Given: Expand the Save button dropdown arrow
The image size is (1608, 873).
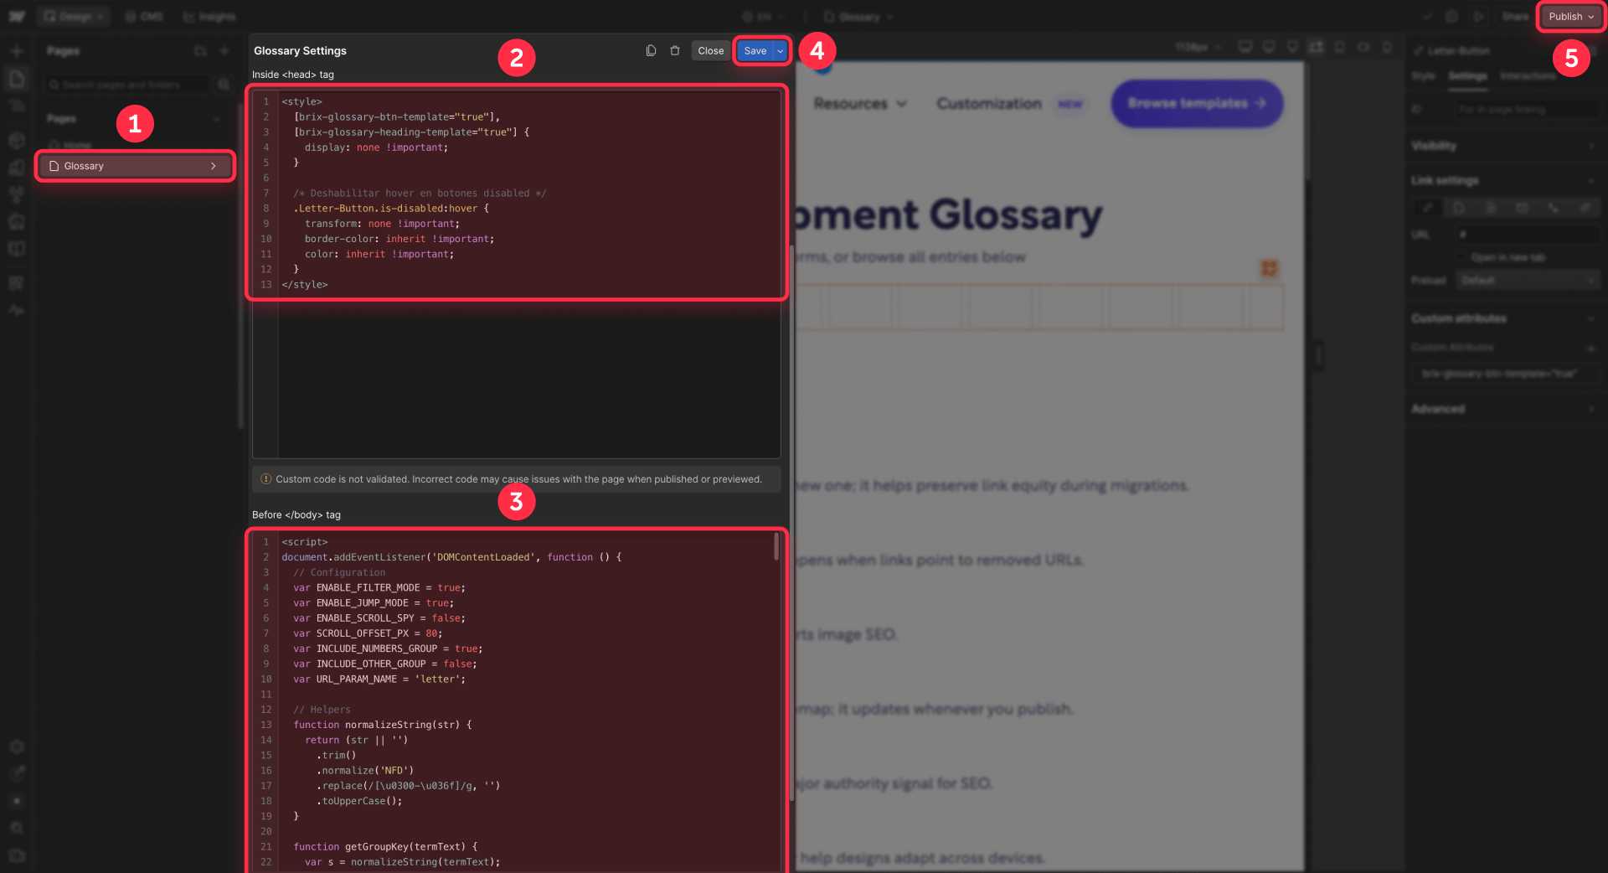Looking at the screenshot, I should 779,50.
